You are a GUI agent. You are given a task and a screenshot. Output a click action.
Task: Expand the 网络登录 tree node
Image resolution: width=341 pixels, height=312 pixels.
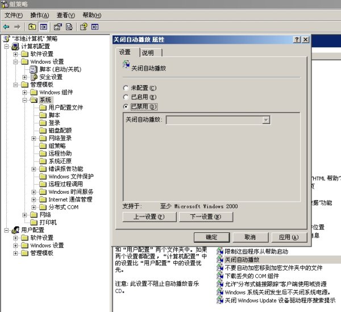point(34,138)
